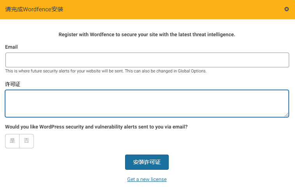295x190 pixels.
Task: Click the Global Options mention in the hint
Action: coord(192,71)
